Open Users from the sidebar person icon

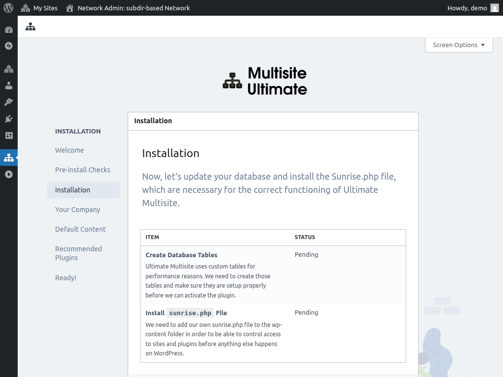click(x=9, y=85)
